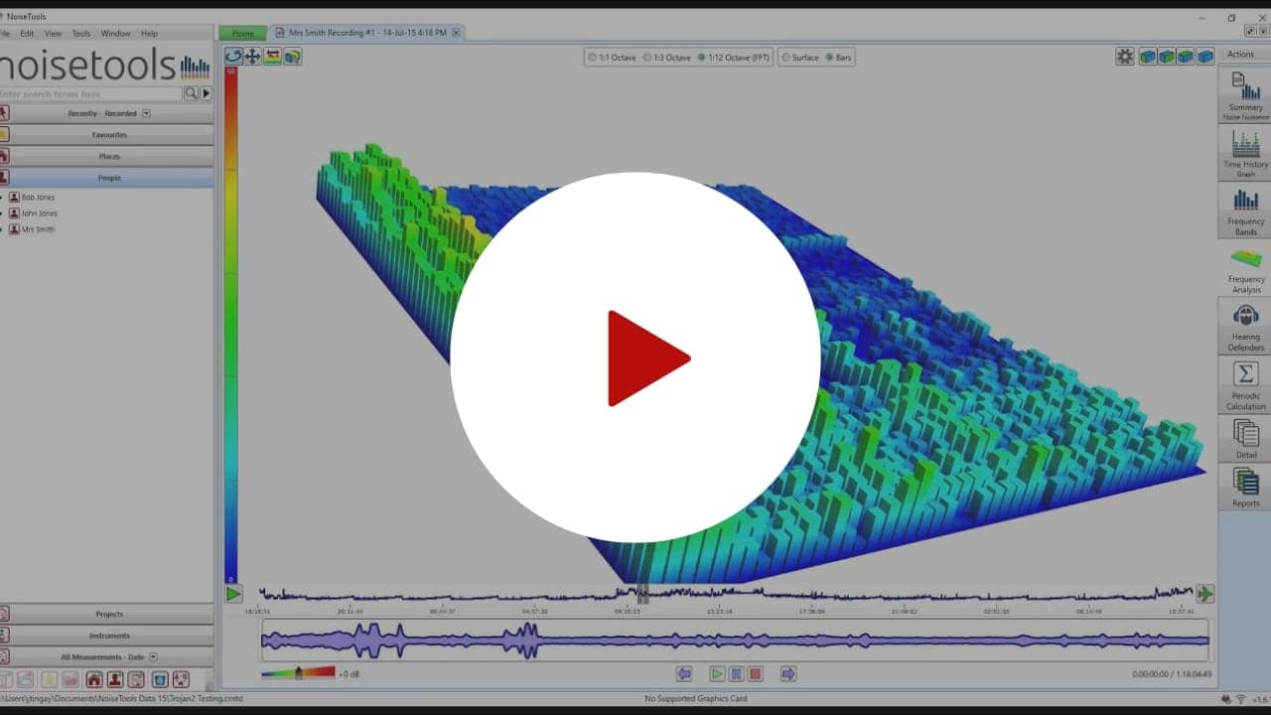Select Surface display radio button

[x=786, y=58]
